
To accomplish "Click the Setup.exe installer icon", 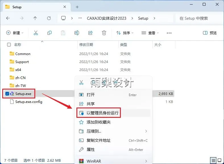I will pos(12,94).
